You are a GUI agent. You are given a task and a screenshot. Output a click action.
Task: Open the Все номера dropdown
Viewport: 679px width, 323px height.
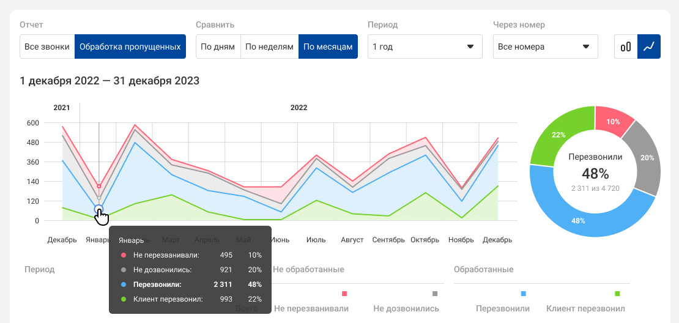click(545, 46)
